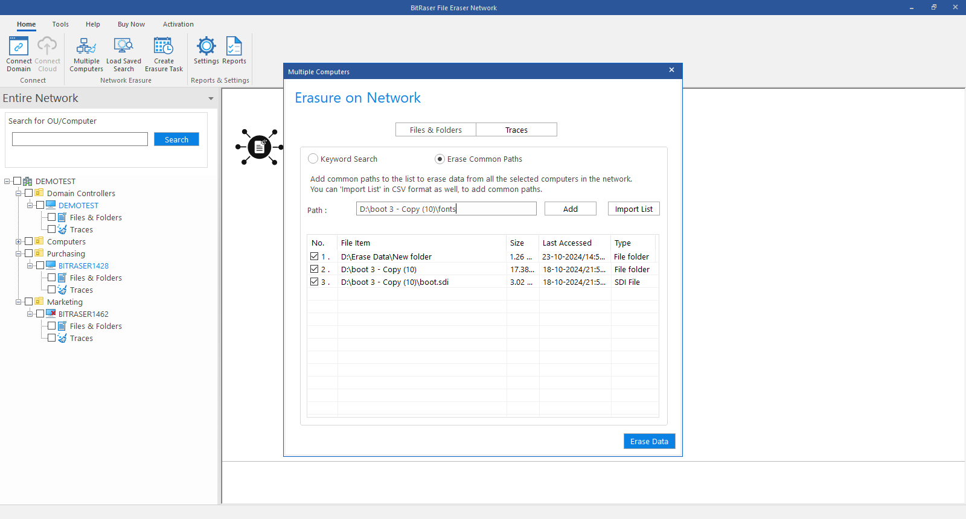Click Traces icon under BITRASER1462
Image resolution: width=966 pixels, height=519 pixels.
tap(62, 338)
